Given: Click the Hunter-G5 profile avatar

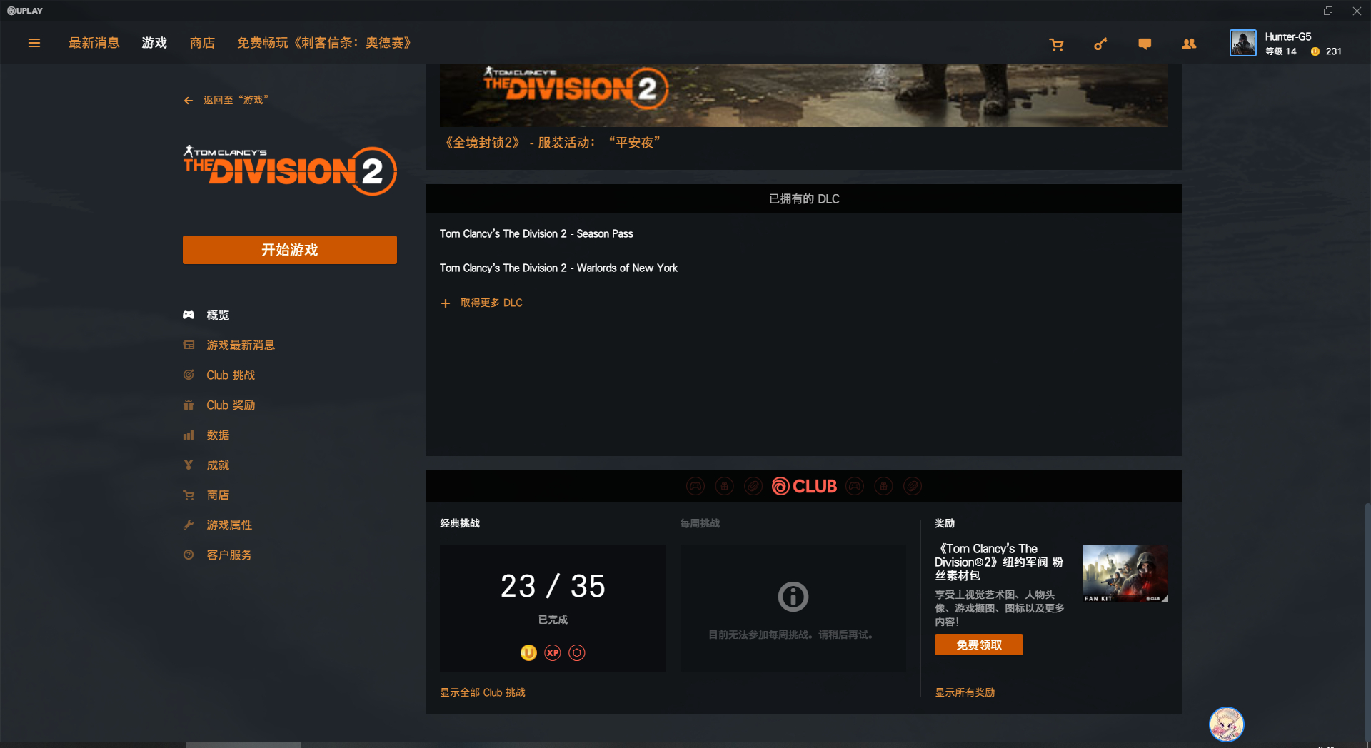Looking at the screenshot, I should pos(1242,43).
